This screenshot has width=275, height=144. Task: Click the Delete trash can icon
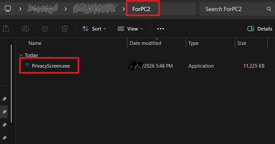[x=65, y=29]
